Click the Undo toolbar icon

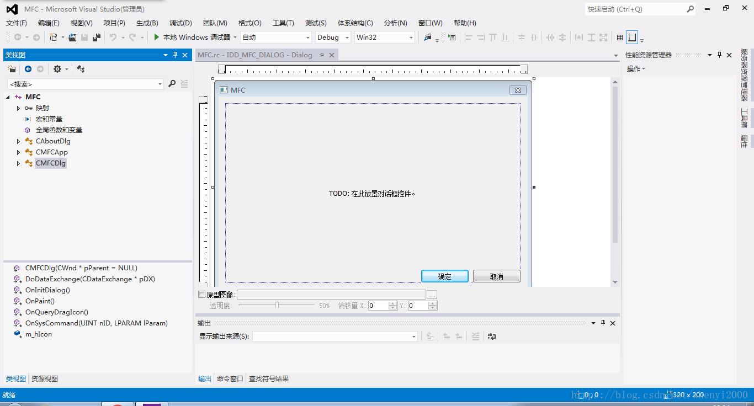tap(113, 37)
